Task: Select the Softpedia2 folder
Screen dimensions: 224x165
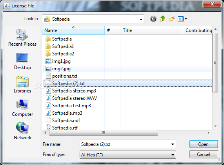Action: point(60,54)
